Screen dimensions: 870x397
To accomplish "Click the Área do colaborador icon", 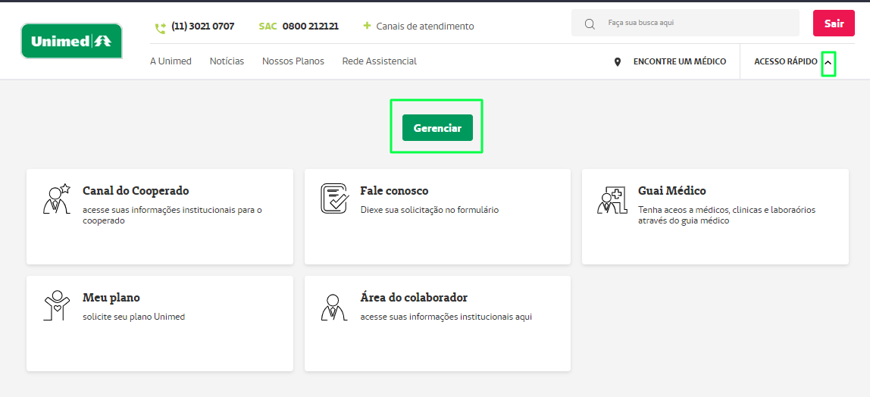I will tap(334, 307).
